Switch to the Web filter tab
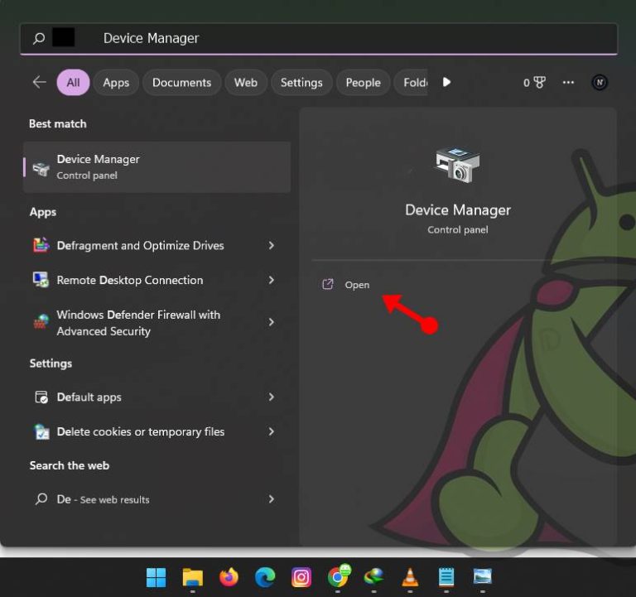Image resolution: width=636 pixels, height=597 pixels. click(x=246, y=82)
